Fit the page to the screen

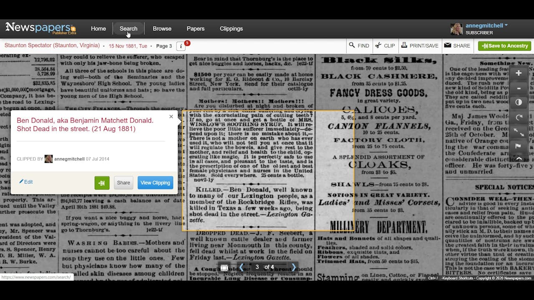point(518,132)
